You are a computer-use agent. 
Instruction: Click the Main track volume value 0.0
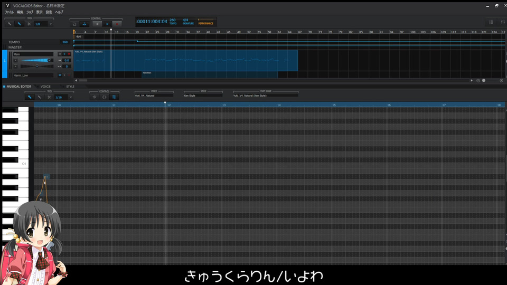pyautogui.click(x=67, y=60)
